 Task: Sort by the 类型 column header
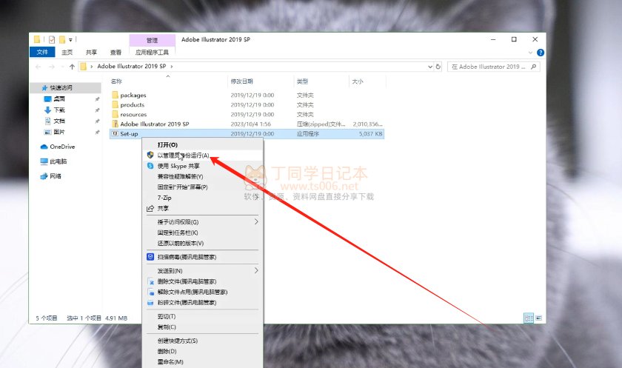click(x=302, y=81)
